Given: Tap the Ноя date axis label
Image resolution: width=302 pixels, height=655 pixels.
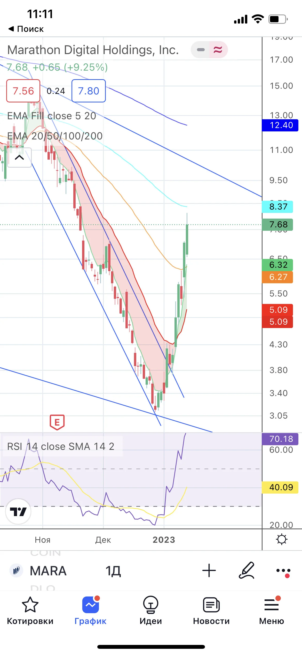Looking at the screenshot, I should point(43,540).
